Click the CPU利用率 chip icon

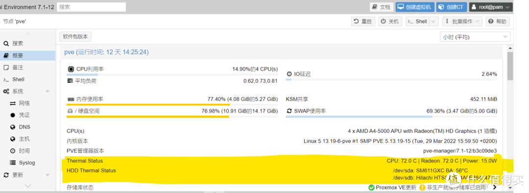71,69
